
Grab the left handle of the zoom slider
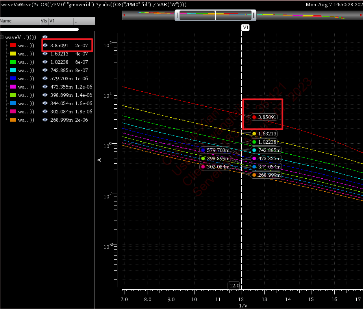click(x=178, y=15)
